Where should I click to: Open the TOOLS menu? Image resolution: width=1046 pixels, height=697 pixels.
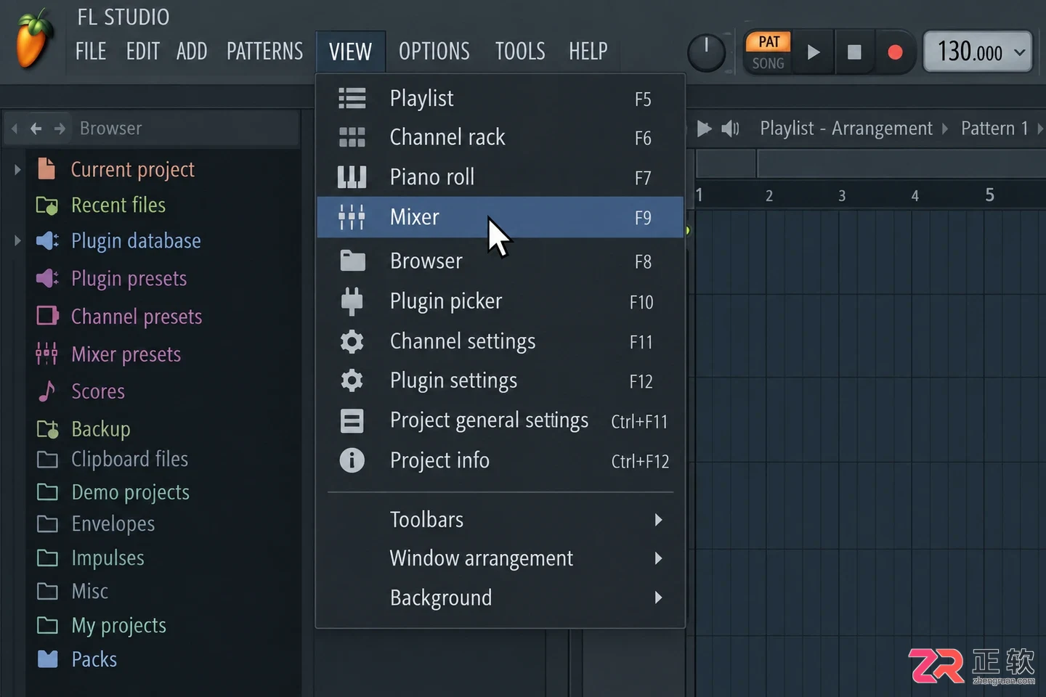point(520,52)
